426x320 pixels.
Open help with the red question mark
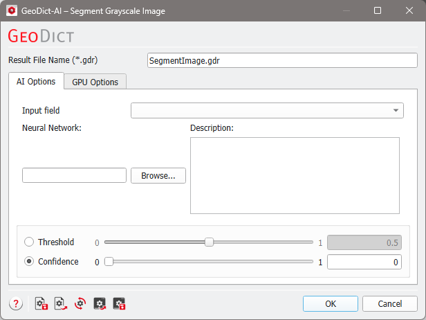click(16, 303)
